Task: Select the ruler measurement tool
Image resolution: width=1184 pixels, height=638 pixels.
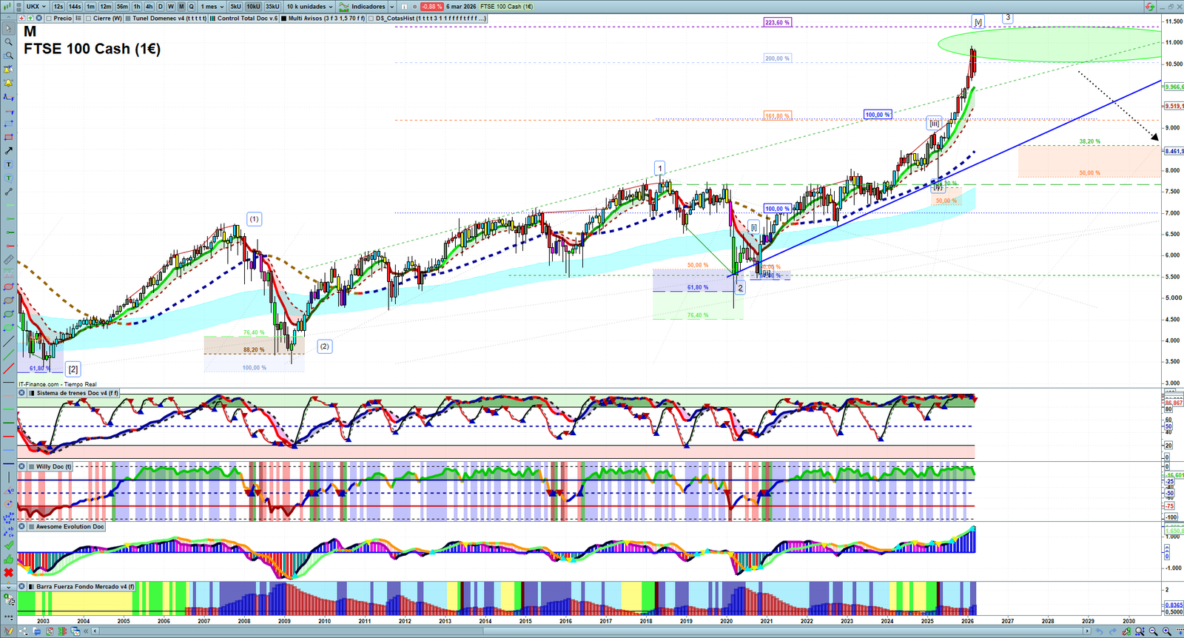Action: [x=8, y=260]
